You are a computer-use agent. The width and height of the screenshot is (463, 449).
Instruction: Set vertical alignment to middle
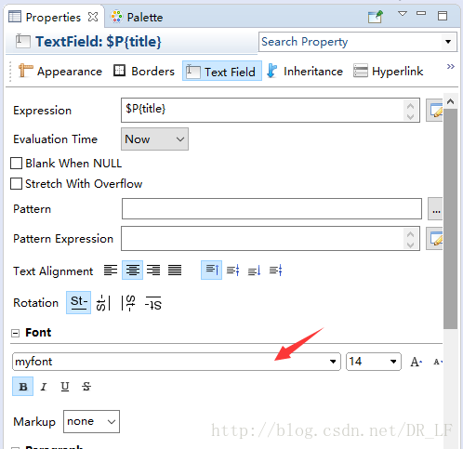[x=232, y=271]
